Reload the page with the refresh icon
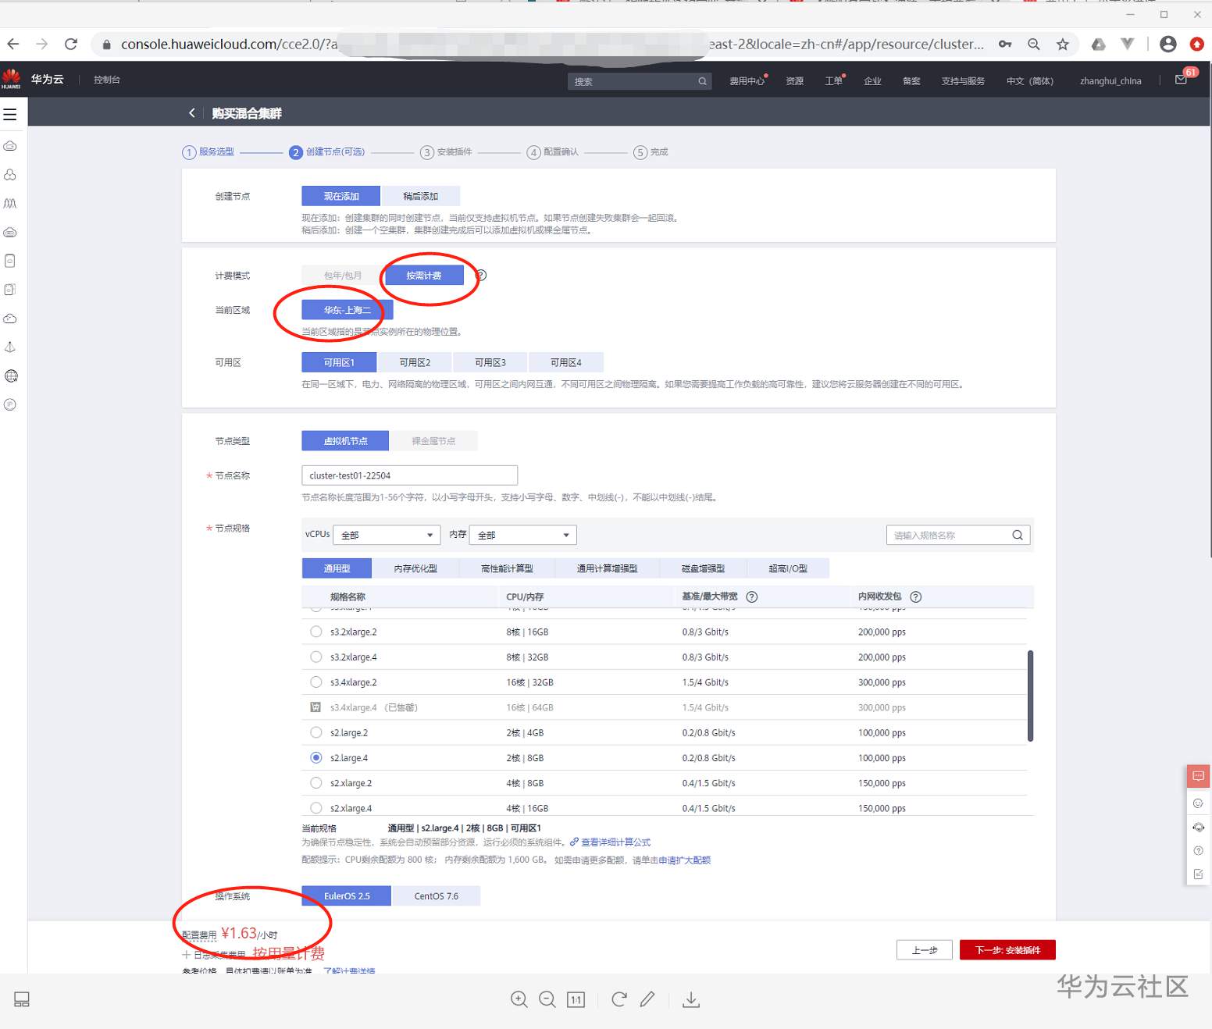 (x=71, y=45)
